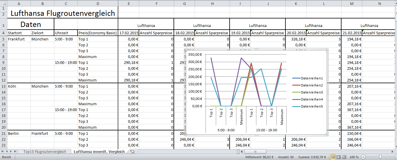Click the Uhrzeit header cell
Viewport: 397px width, 160px height.
pyautogui.click(x=66, y=33)
